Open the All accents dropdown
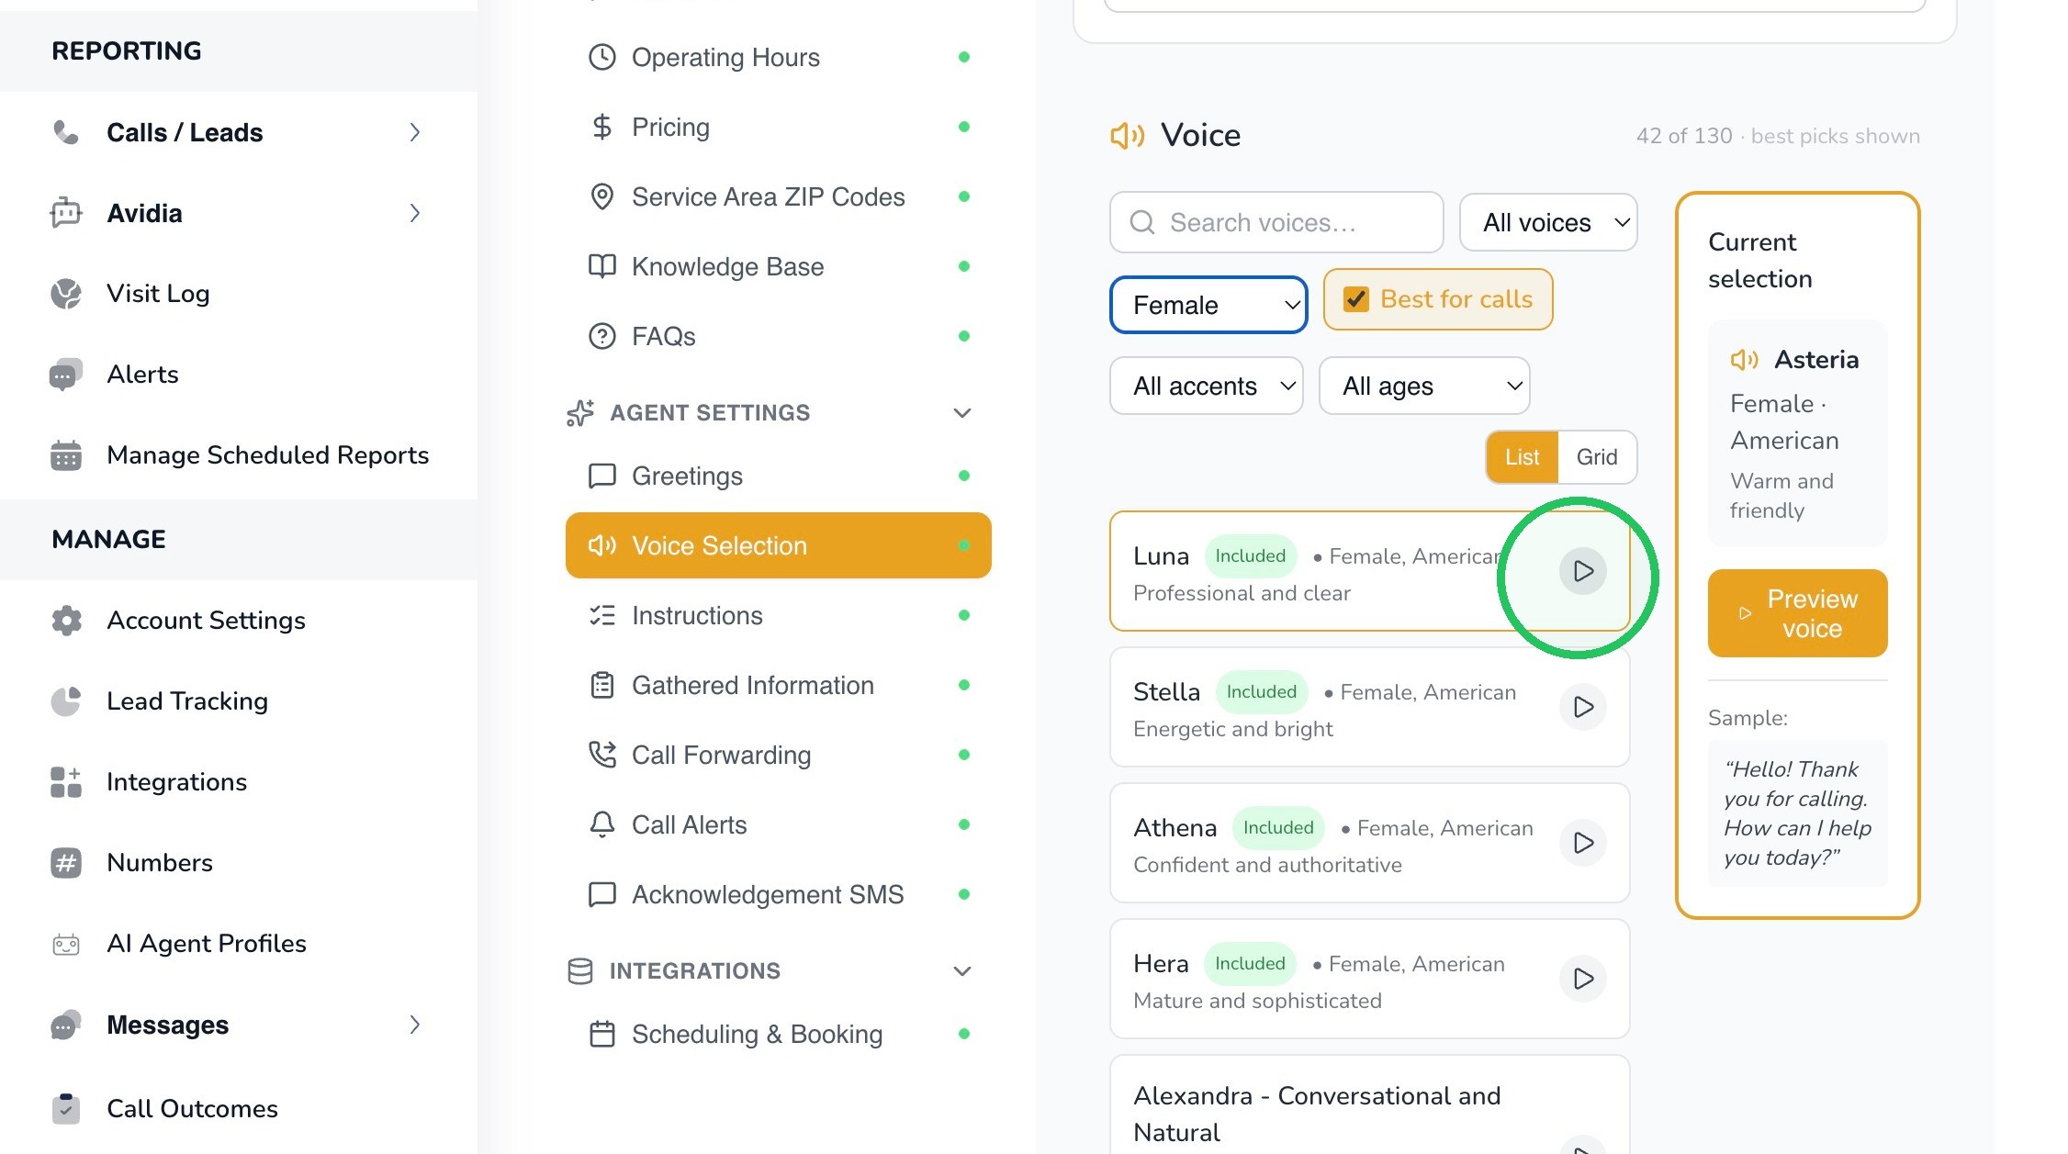 click(x=1207, y=386)
